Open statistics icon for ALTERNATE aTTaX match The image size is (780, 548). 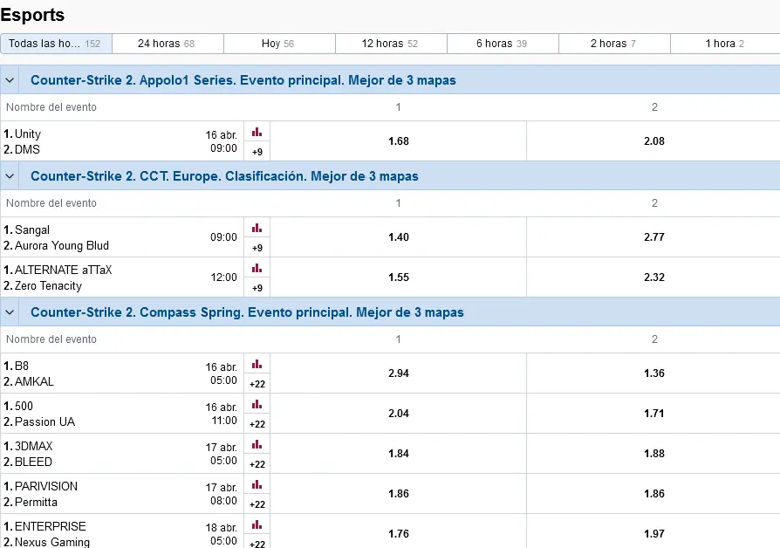tap(257, 269)
